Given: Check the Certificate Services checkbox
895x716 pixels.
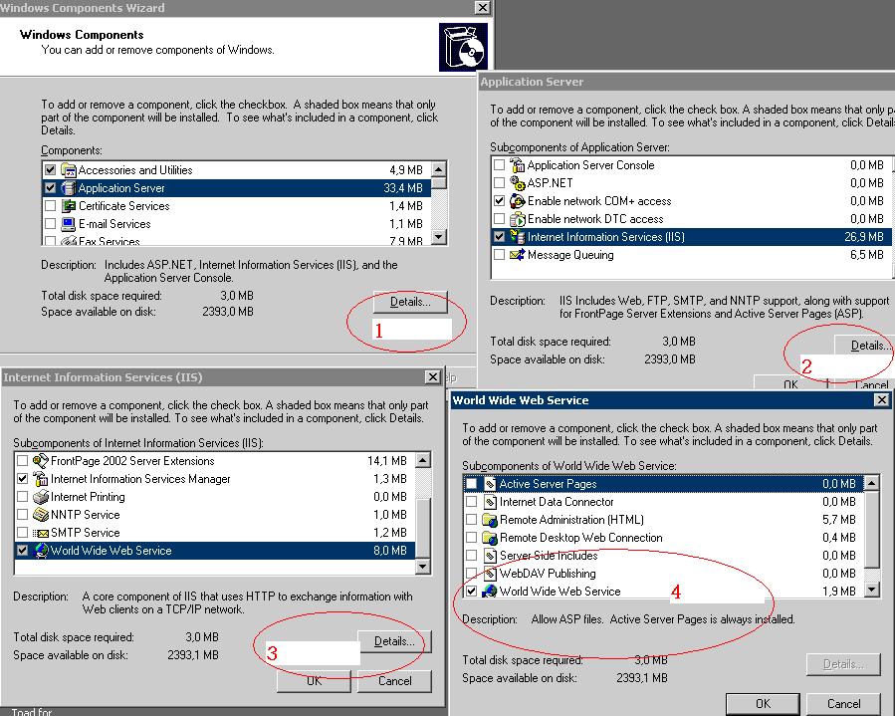Looking at the screenshot, I should (x=50, y=206).
